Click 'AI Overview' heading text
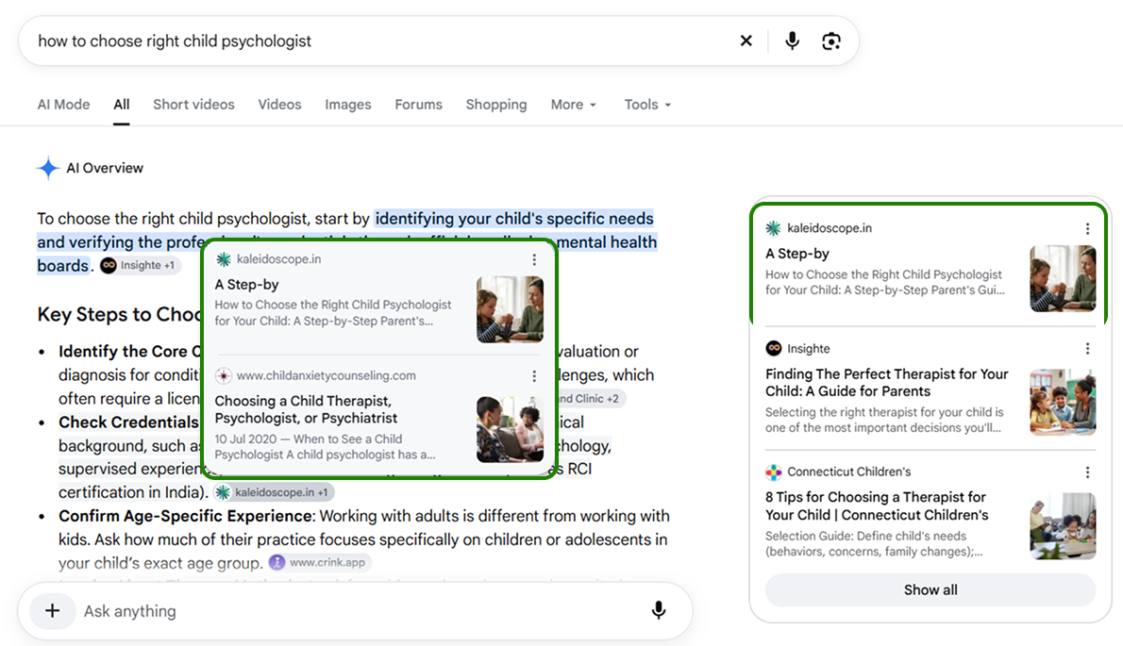Viewport: 1123px width, 646px height. [105, 168]
